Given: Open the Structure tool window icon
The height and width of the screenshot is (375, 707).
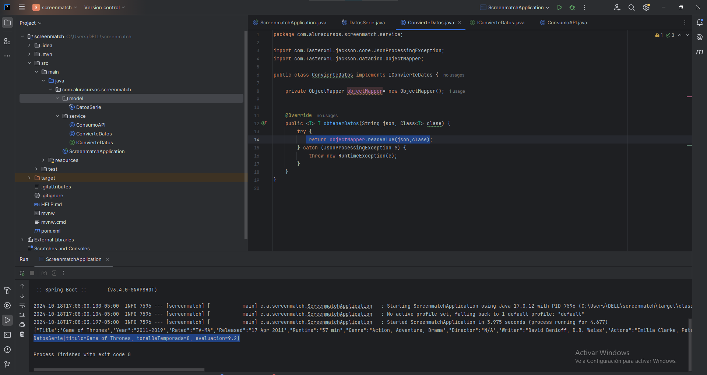Looking at the screenshot, I should tap(7, 41).
